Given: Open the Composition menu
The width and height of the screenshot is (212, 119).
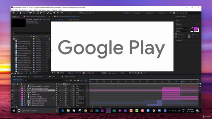Looking at the screenshot, I should [23, 10].
